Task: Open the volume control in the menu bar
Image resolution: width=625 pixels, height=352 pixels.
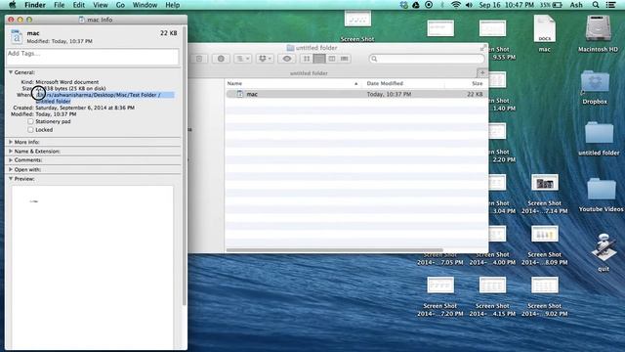Action: pyautogui.click(x=469, y=5)
